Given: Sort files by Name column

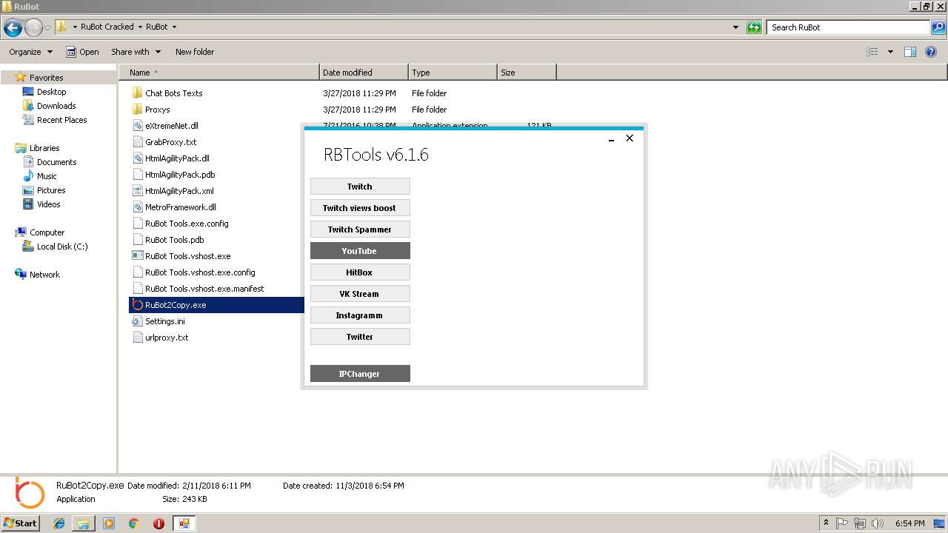Looking at the screenshot, I should tap(219, 73).
